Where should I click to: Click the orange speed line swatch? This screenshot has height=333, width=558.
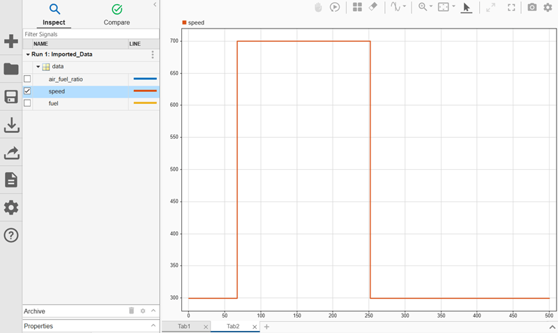coord(145,91)
